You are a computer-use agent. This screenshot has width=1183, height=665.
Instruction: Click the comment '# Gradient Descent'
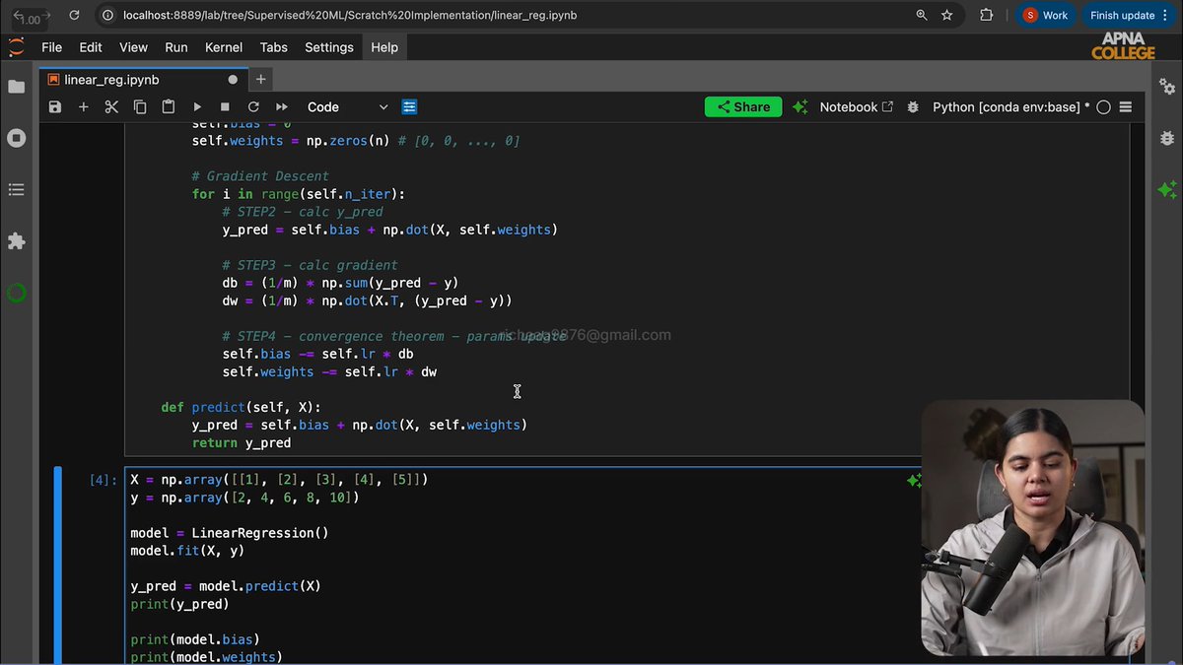click(x=260, y=176)
